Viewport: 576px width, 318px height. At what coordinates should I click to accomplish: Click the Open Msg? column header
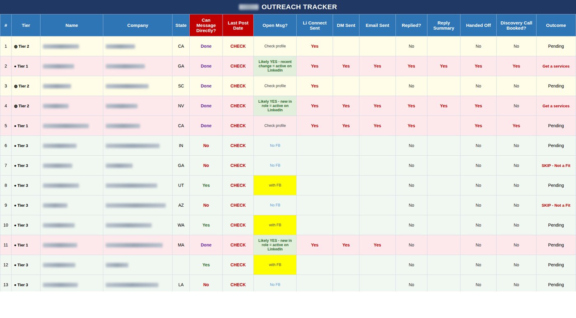click(x=275, y=25)
